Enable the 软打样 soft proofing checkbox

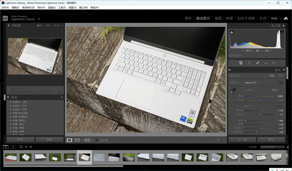tap(97, 140)
